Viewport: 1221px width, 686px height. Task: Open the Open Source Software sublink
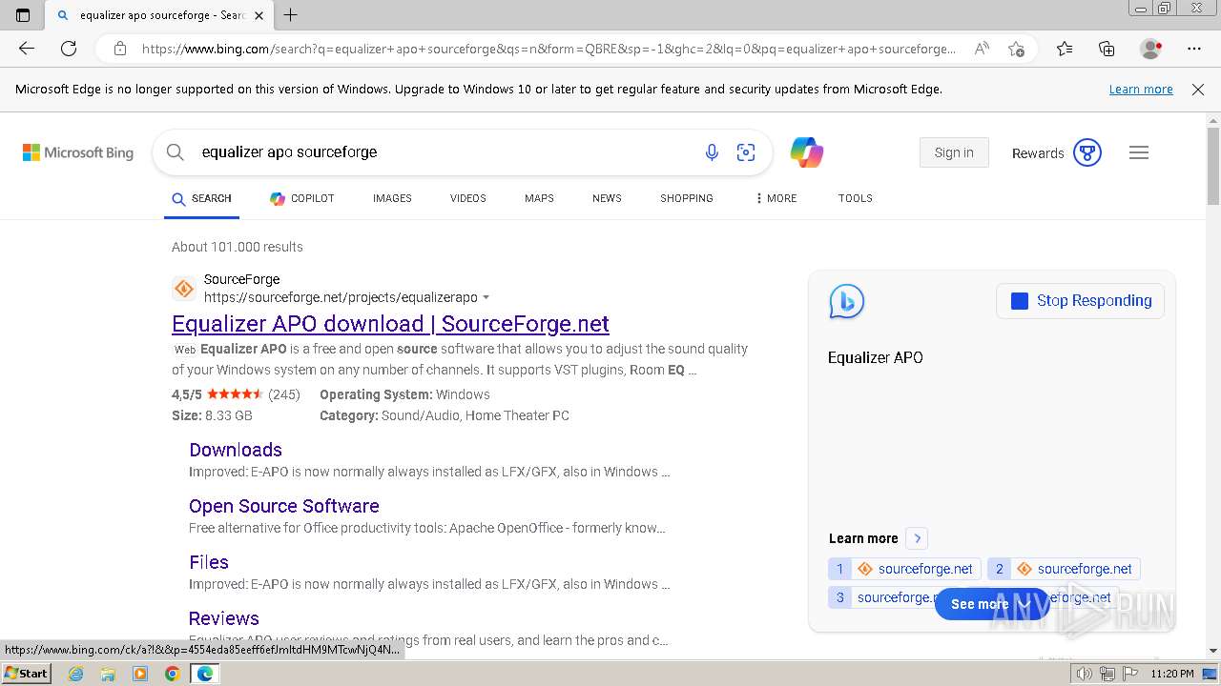pyautogui.click(x=284, y=506)
